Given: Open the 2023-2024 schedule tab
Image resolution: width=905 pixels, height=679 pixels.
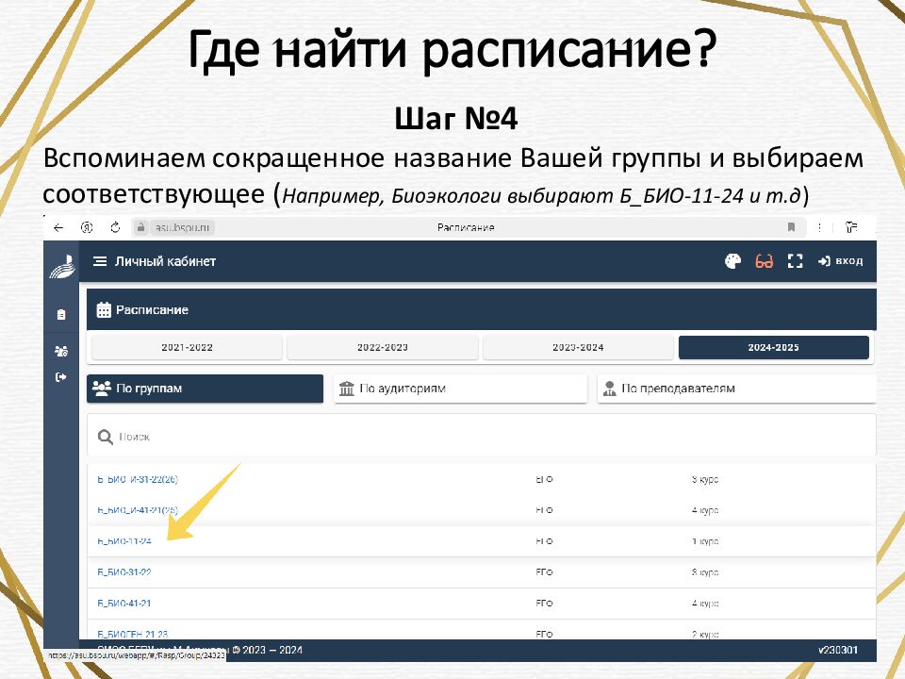Looking at the screenshot, I should 575,347.
